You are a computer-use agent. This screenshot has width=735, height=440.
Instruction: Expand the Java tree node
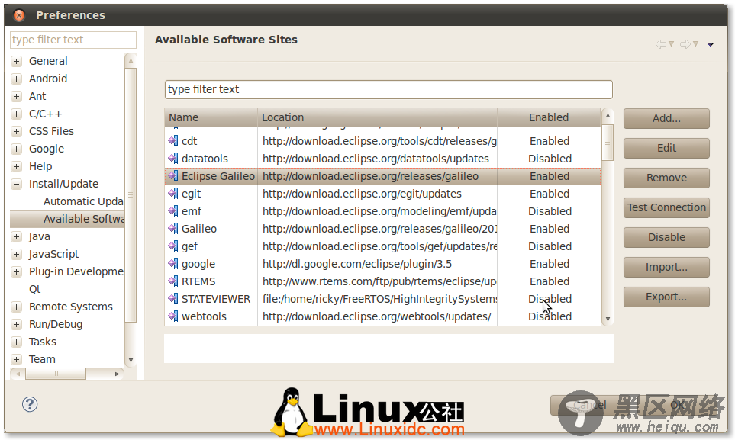click(x=16, y=236)
